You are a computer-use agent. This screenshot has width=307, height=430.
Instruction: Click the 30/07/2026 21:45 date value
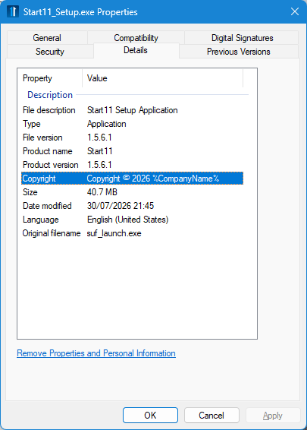[121, 206]
